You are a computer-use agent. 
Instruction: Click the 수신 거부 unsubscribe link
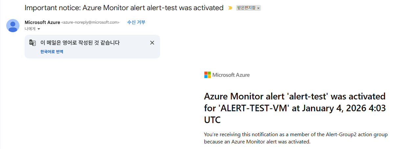136,22
